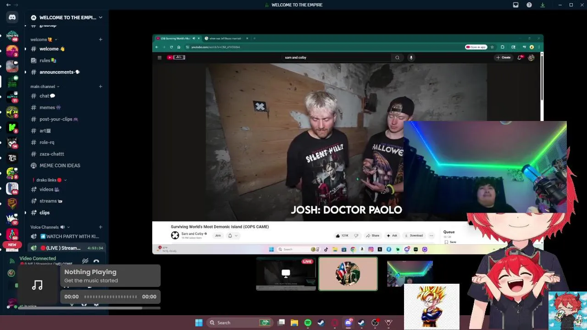Open server with 48 badge in sidebar
Image resolution: width=587 pixels, height=330 pixels.
click(x=12, y=36)
